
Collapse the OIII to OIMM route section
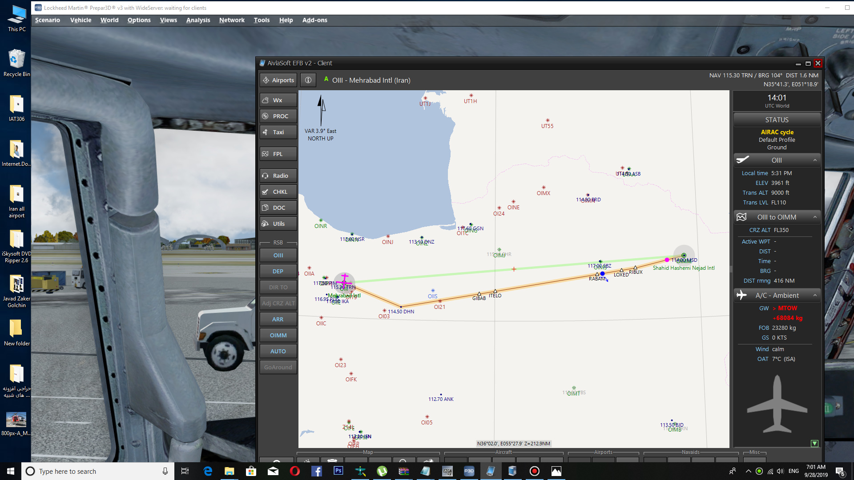815,217
